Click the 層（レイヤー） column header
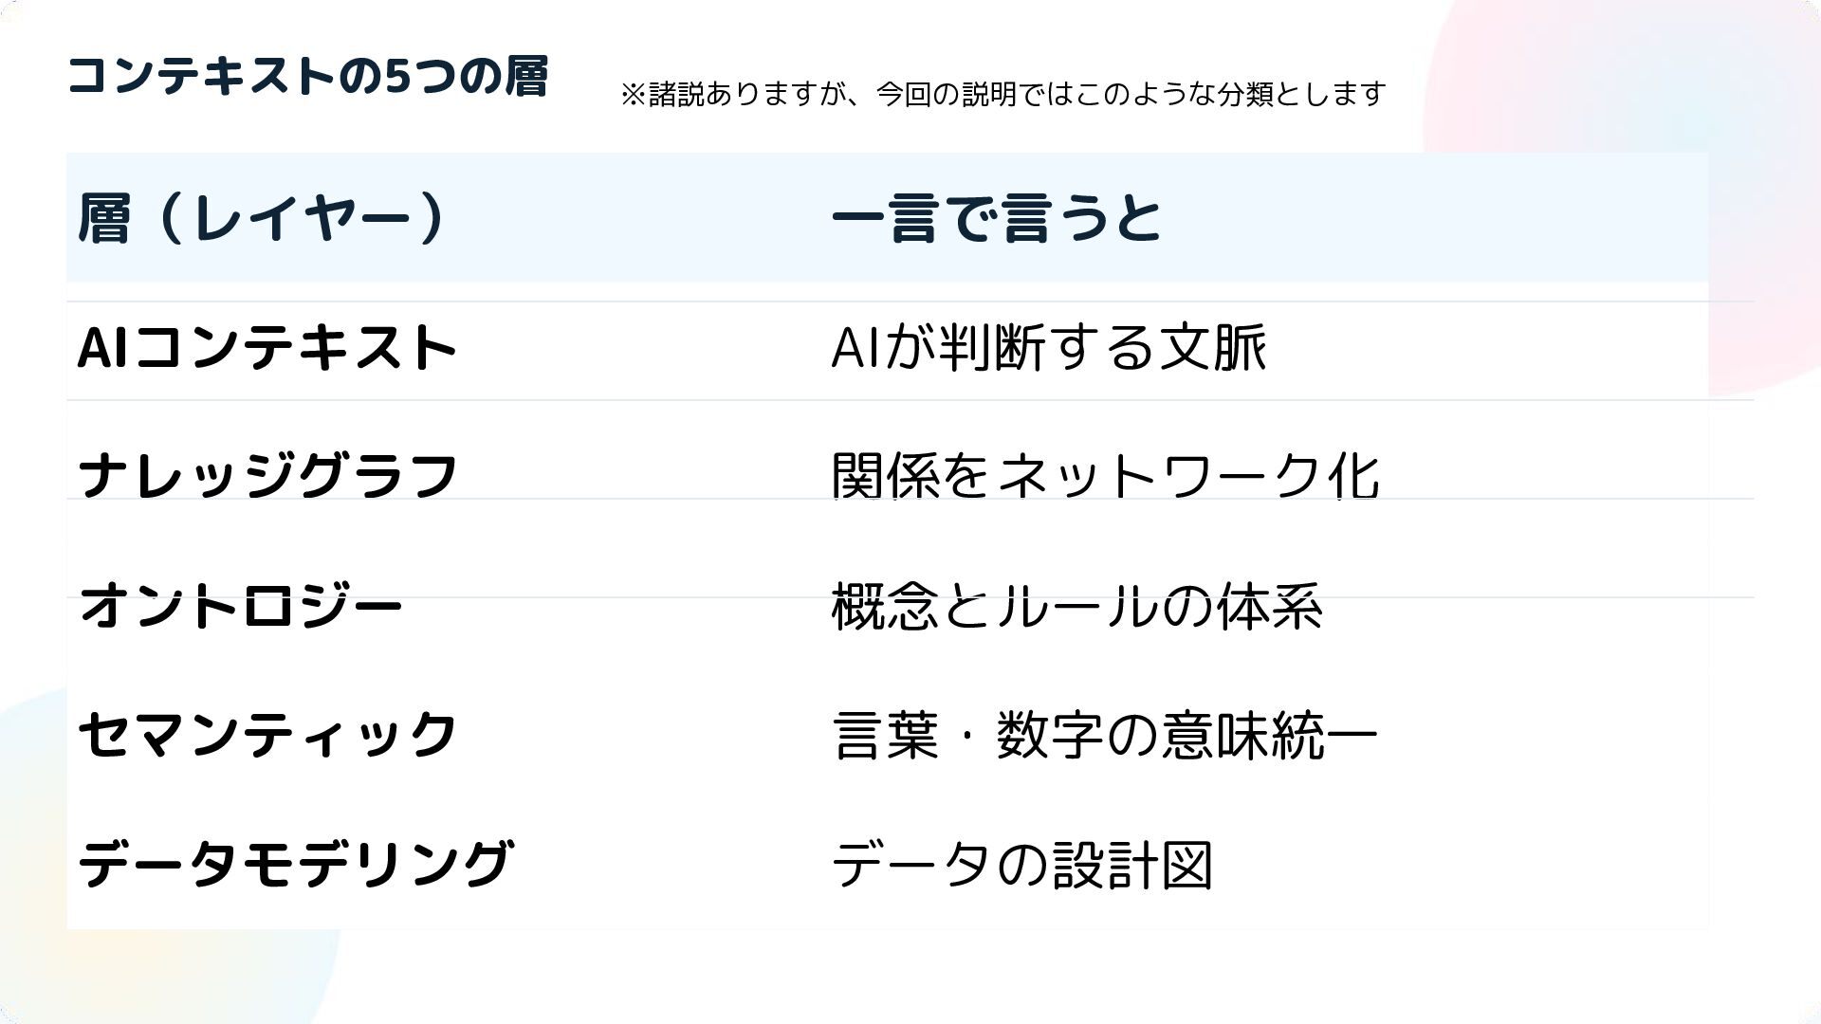The height and width of the screenshot is (1024, 1821). (x=262, y=218)
